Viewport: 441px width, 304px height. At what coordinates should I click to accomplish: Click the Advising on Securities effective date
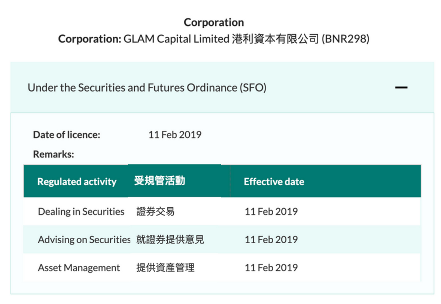tap(271, 240)
